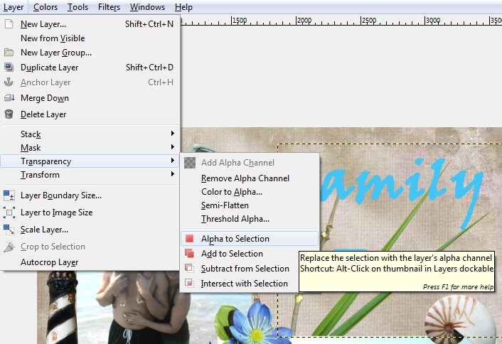Open the Windows menu
Screen dimensions: 502x344
pos(147,7)
